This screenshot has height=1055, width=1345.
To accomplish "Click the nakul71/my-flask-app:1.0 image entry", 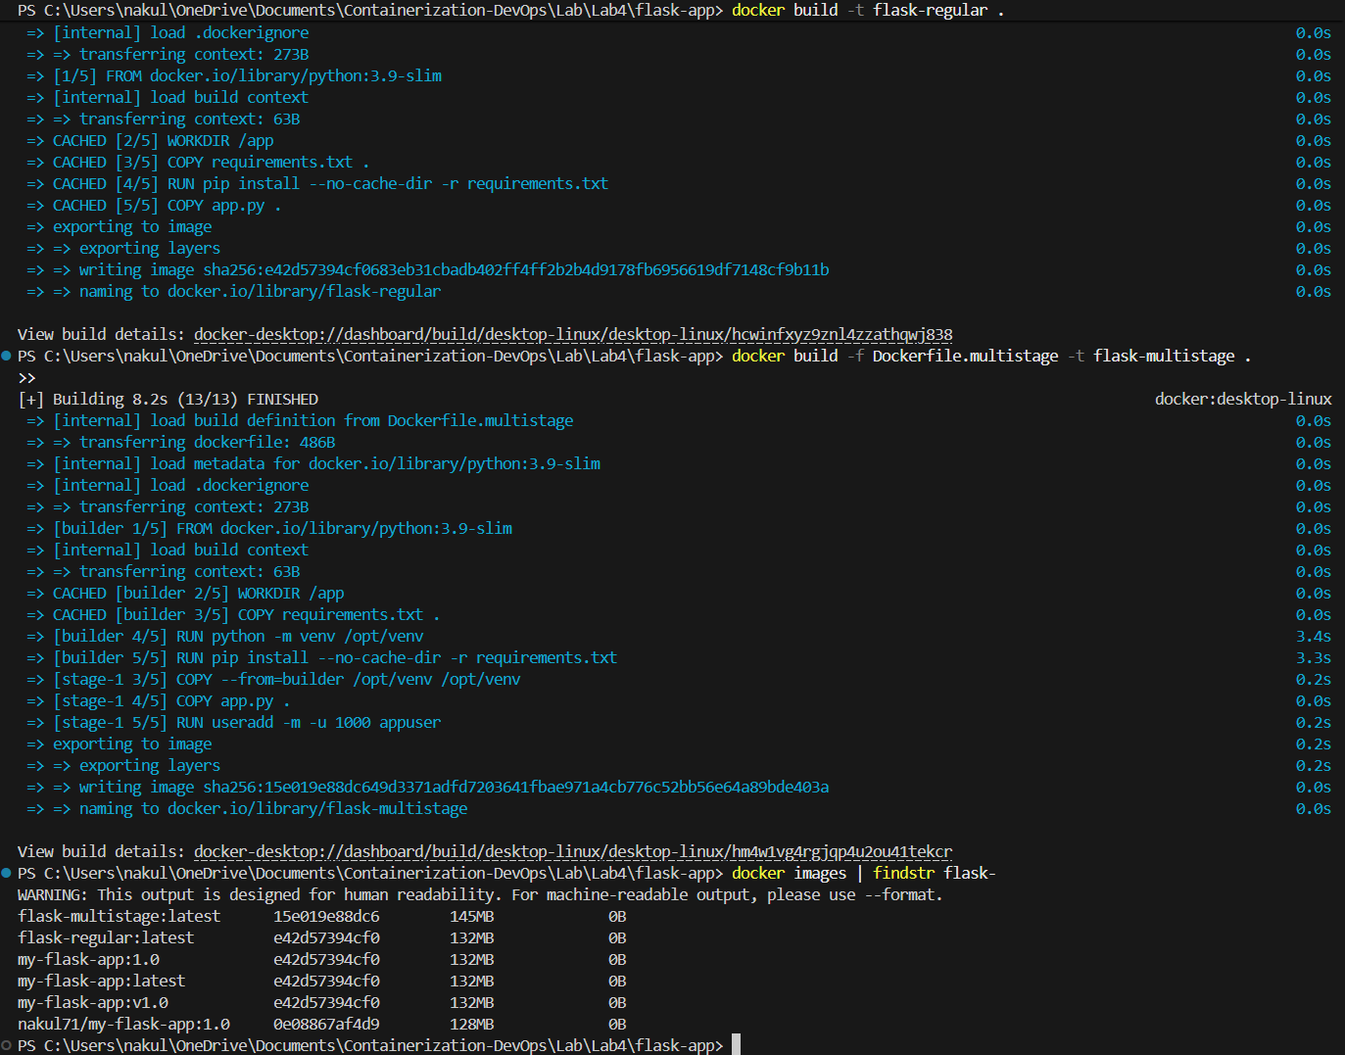I will [123, 1025].
